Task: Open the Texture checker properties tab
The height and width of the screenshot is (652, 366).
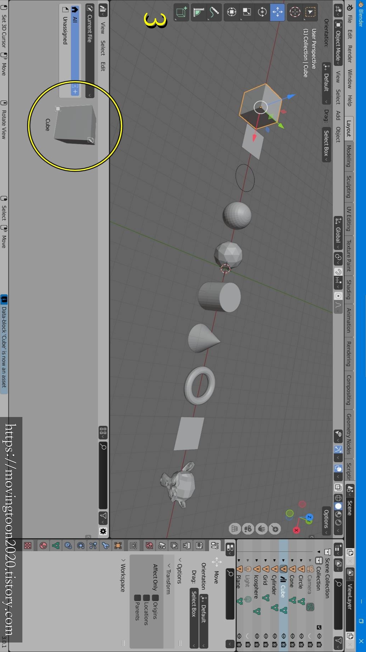Action: pos(28,545)
